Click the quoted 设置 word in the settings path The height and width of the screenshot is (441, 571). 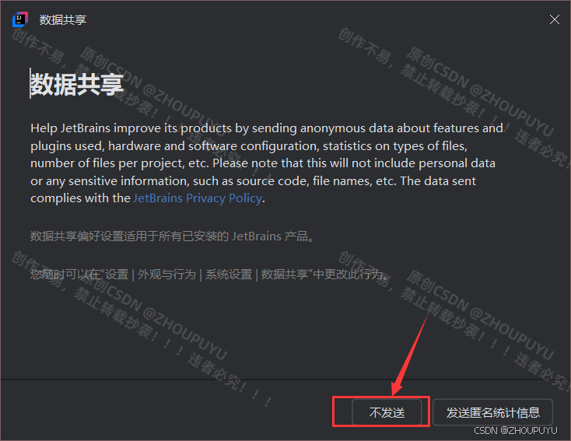click(x=117, y=275)
